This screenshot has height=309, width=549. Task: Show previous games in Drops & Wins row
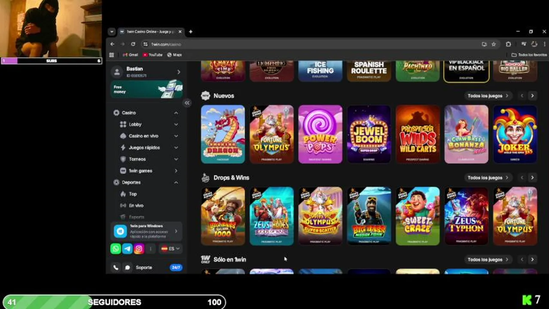pos(522,178)
